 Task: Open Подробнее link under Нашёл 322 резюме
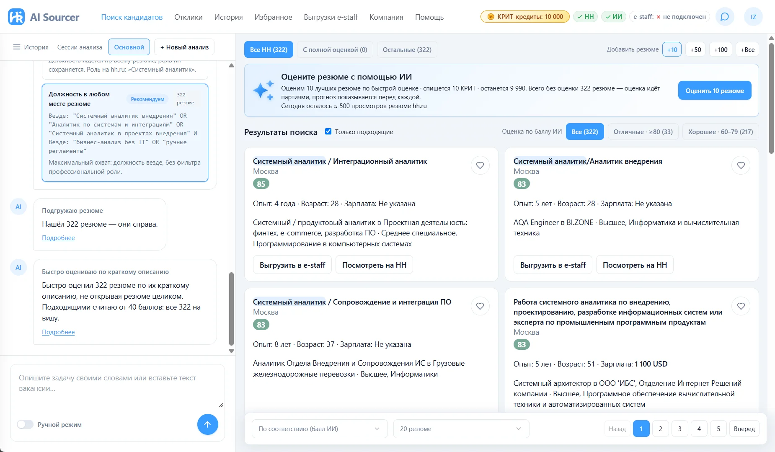coord(58,238)
